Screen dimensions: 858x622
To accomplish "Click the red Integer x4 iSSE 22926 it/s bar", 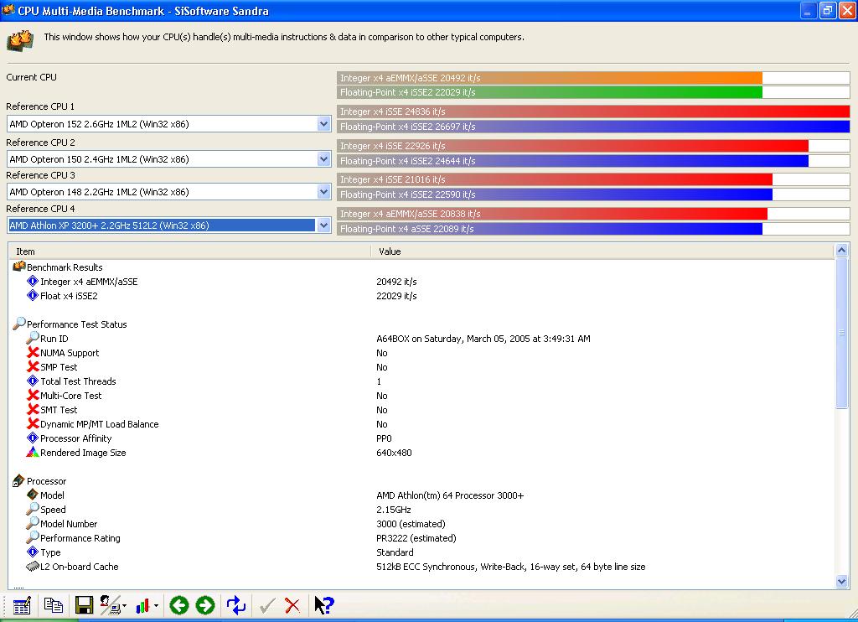I will [572, 146].
